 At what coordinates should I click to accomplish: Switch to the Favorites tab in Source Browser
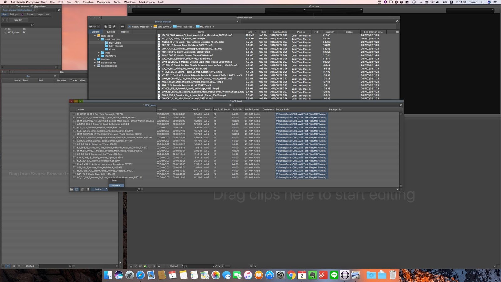click(110, 32)
